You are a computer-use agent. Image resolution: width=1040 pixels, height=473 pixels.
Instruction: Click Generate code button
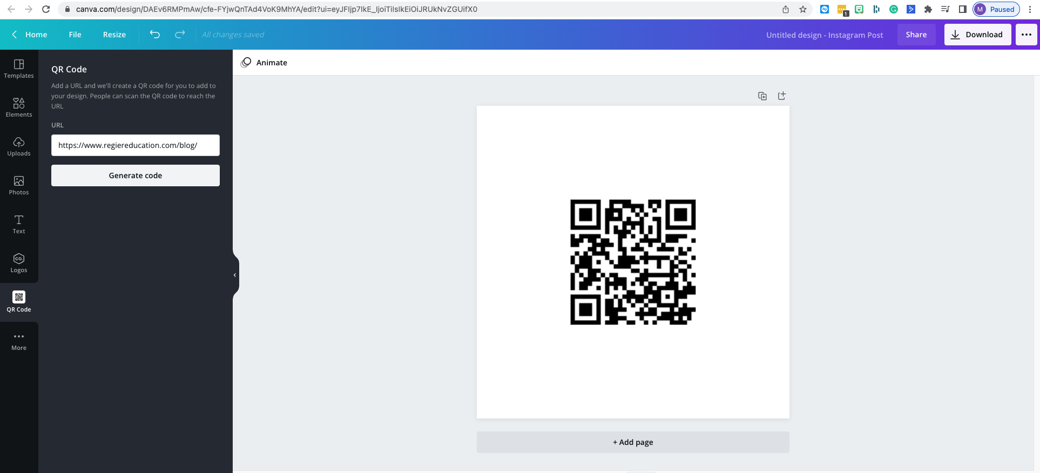136,175
